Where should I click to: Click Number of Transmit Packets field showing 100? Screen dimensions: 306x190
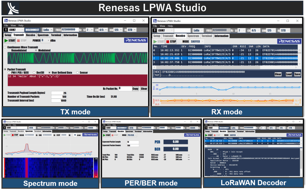point(59,97)
